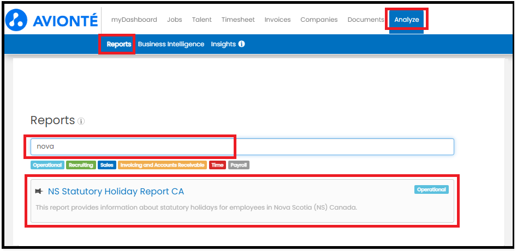The width and height of the screenshot is (517, 251).
Task: Switch to the Reports sub-tab
Action: point(119,44)
